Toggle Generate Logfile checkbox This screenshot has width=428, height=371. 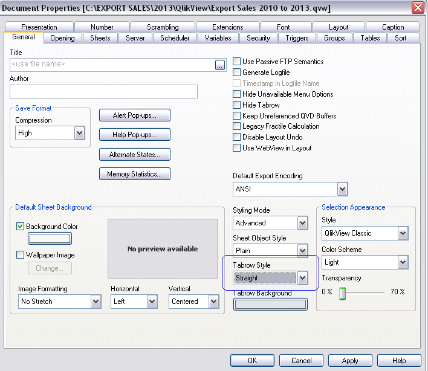click(x=236, y=72)
